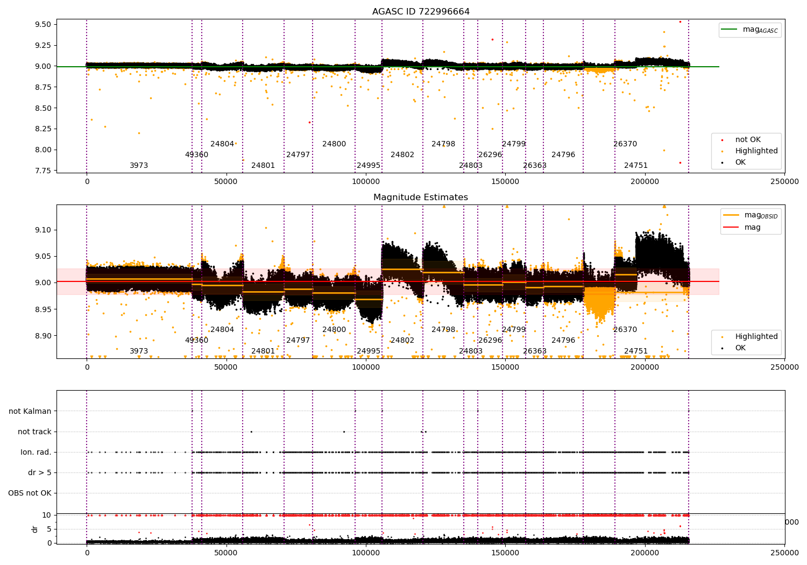Select OBSID label 26363 in Magnitude Estimates plot
Screen dimensions: 807x565
coord(535,351)
